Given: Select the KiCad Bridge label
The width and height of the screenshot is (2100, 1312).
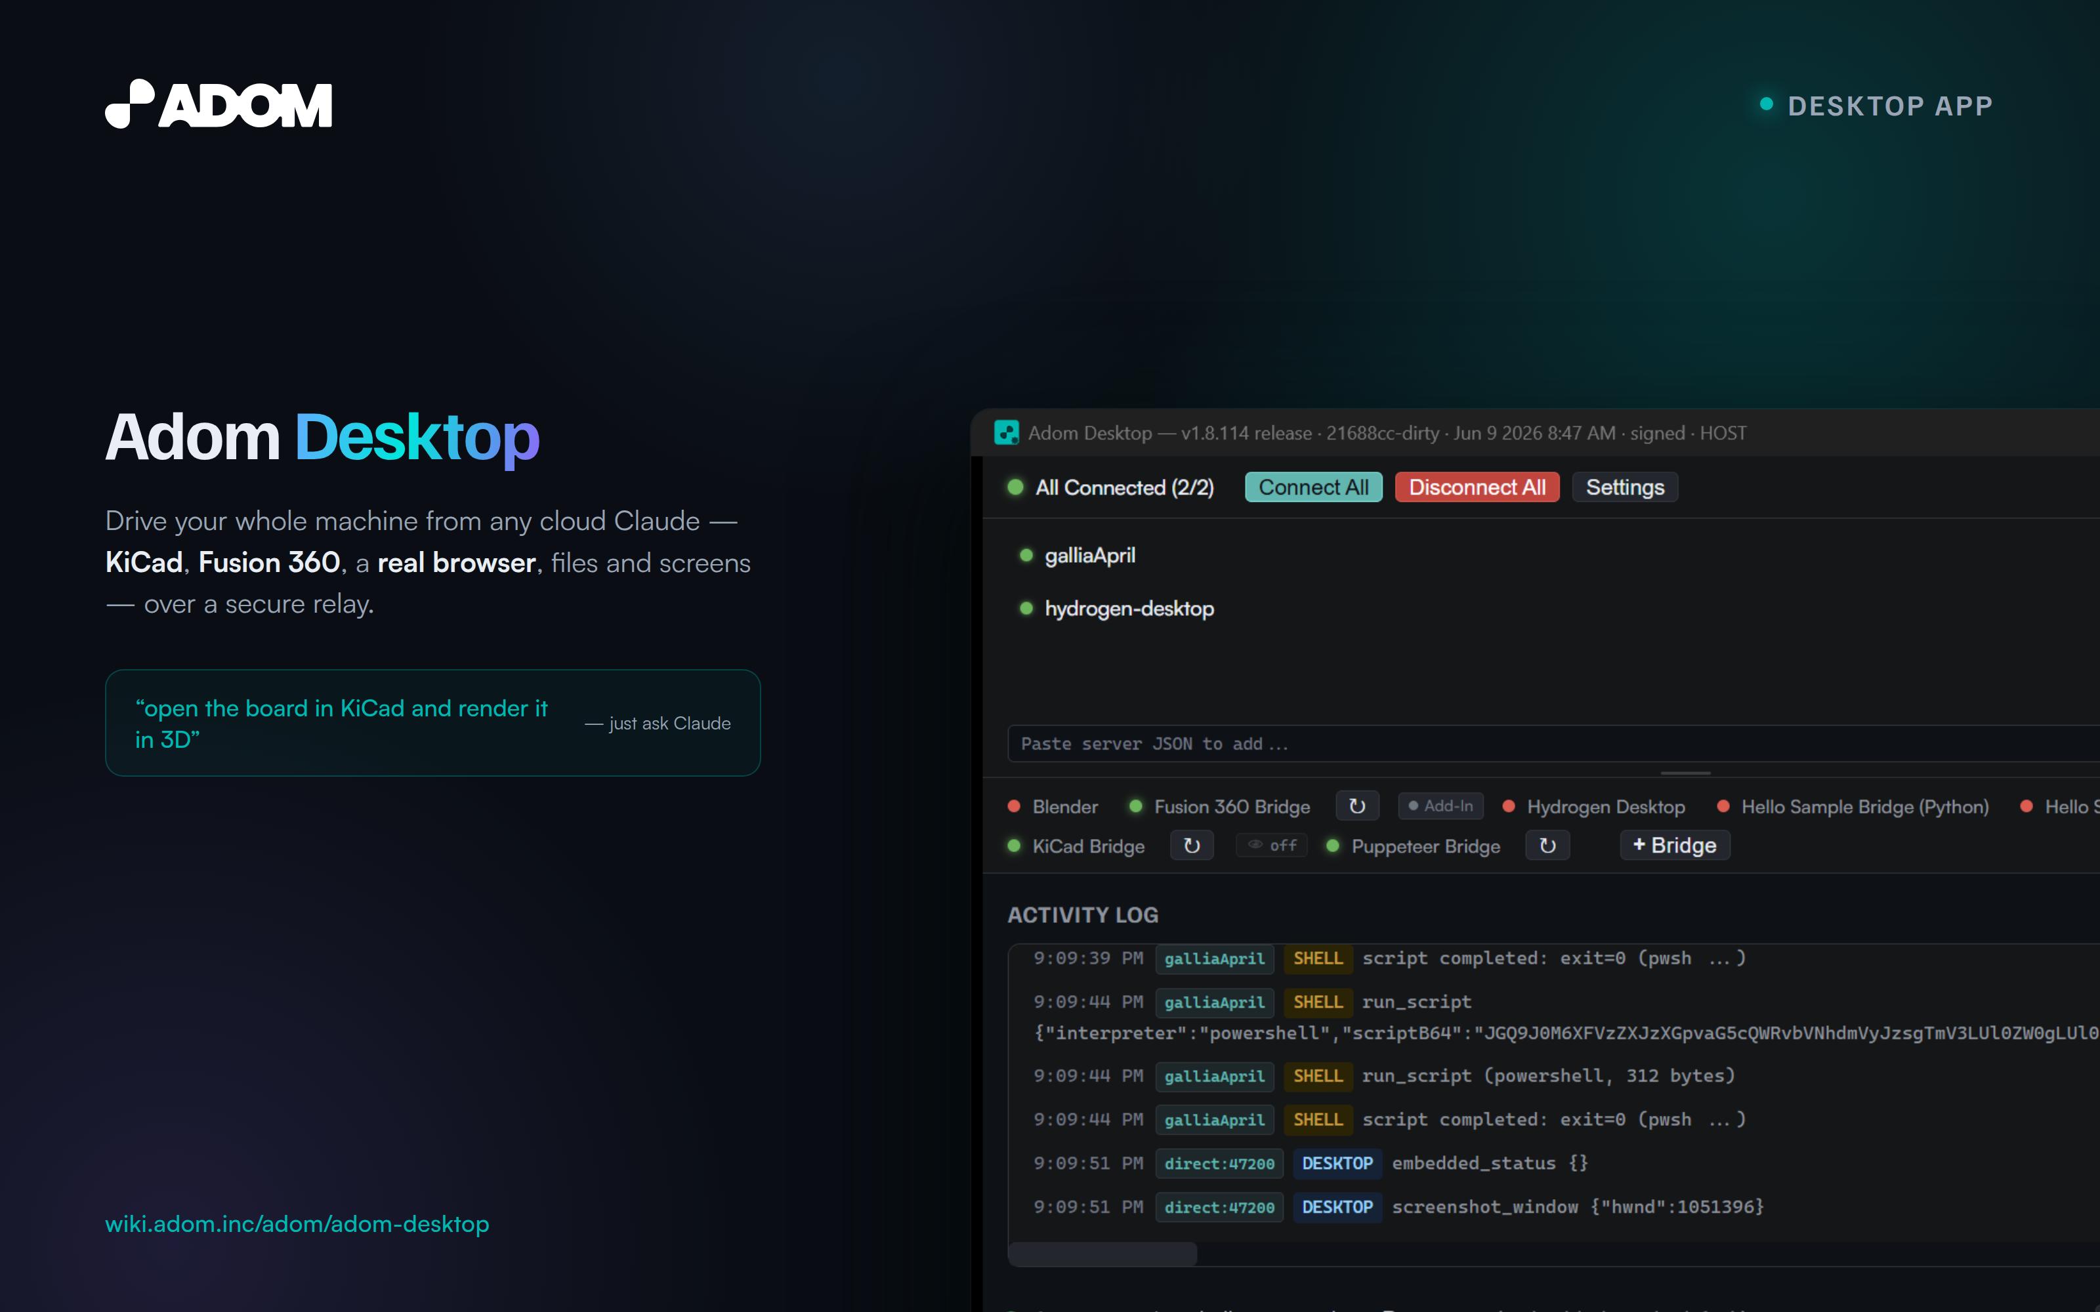Looking at the screenshot, I should (1088, 846).
